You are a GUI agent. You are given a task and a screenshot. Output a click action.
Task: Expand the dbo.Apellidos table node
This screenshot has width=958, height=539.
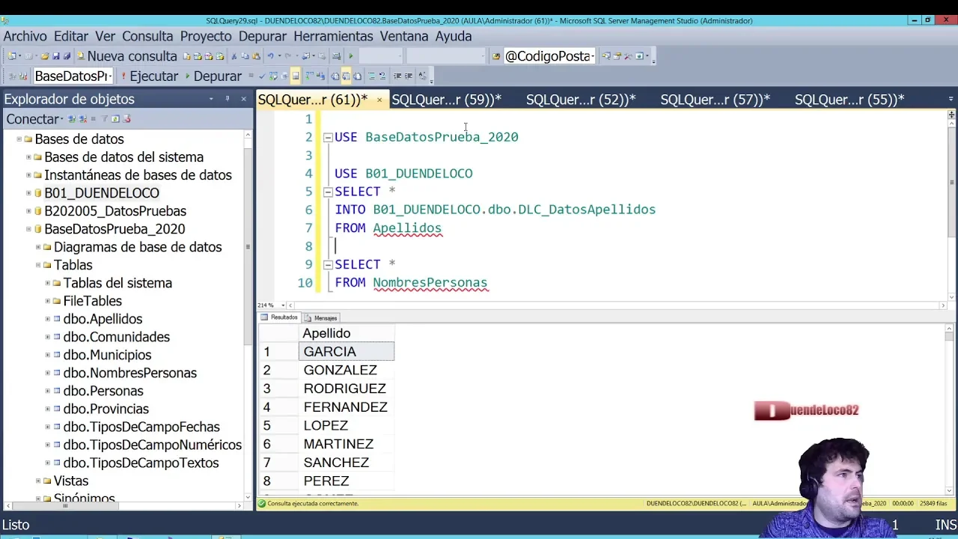click(48, 319)
